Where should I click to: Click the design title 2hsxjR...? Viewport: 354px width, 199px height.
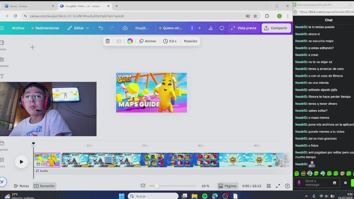click(x=142, y=28)
